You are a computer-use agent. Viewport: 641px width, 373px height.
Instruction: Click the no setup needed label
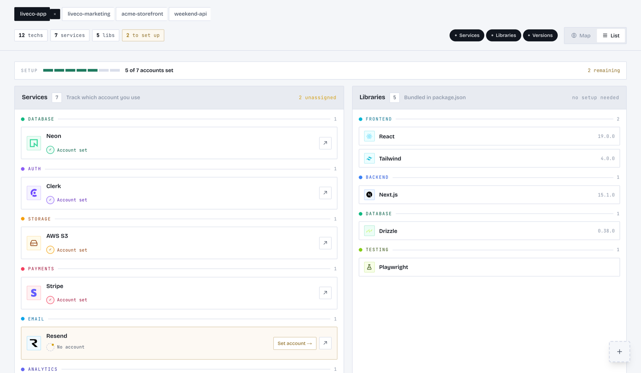click(595, 98)
